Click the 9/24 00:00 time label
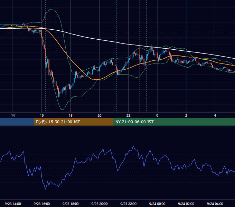The image size is (235, 207). (157, 204)
